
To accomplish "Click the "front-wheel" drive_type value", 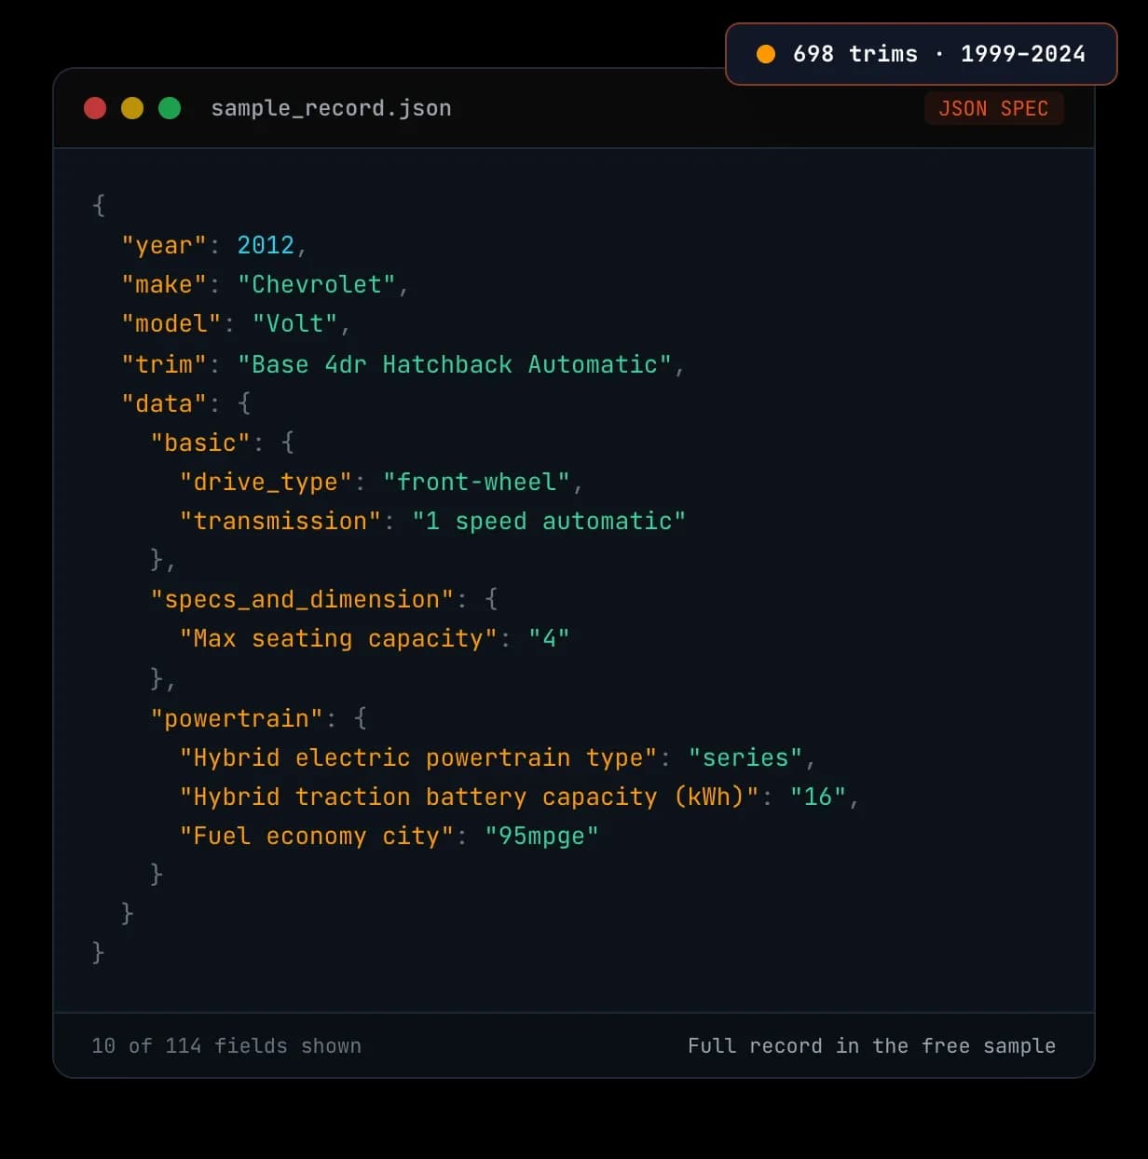I will (476, 482).
